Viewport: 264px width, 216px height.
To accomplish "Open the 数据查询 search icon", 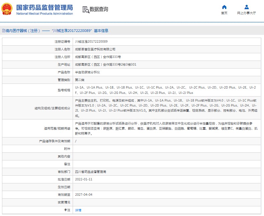I will (x=86, y=10).
